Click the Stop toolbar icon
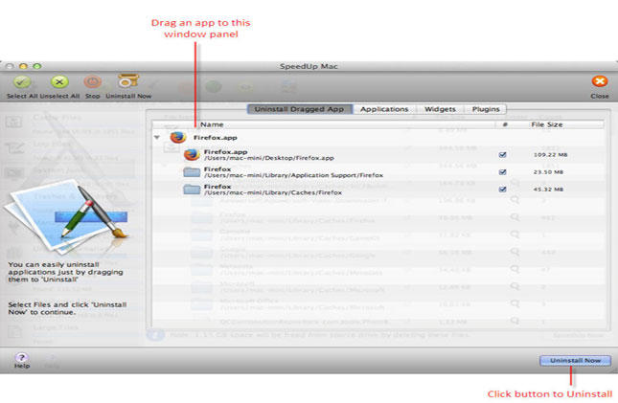Screen dimensions: 618x403 point(93,82)
